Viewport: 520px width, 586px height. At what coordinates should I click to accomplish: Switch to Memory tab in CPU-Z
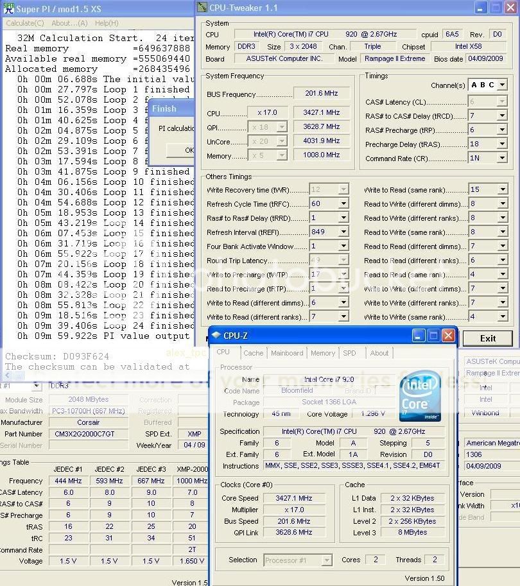323,353
